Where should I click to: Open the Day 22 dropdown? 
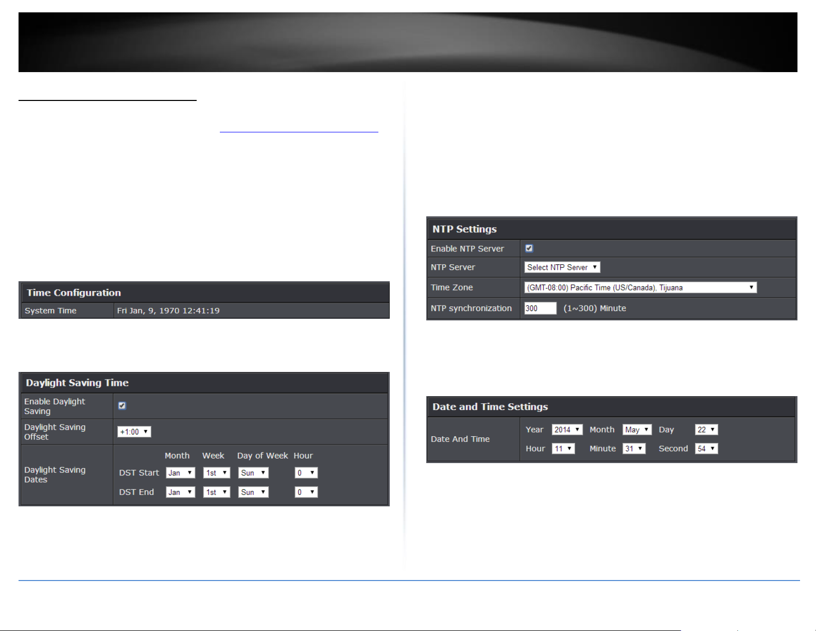click(706, 430)
